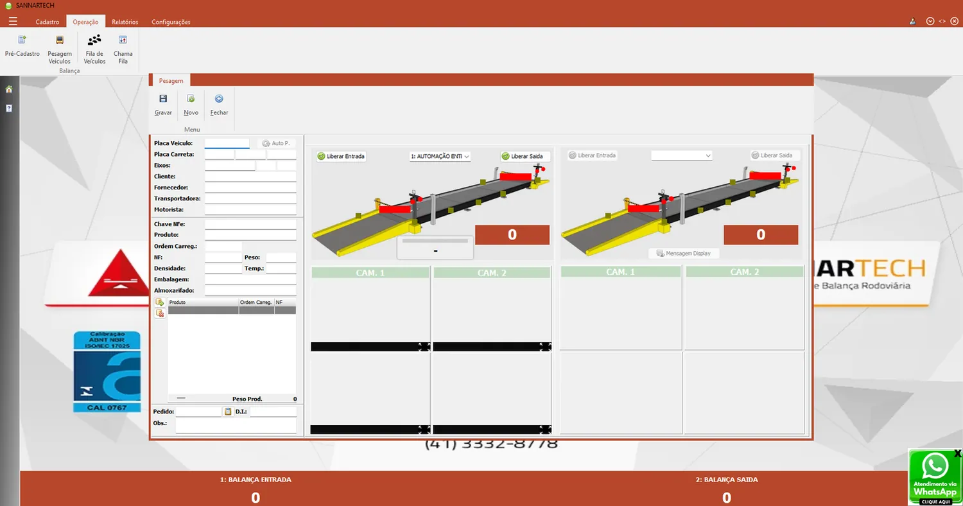This screenshot has width=963, height=506.
Task: Switch to the Configurações ribbon tab
Action: (x=171, y=22)
